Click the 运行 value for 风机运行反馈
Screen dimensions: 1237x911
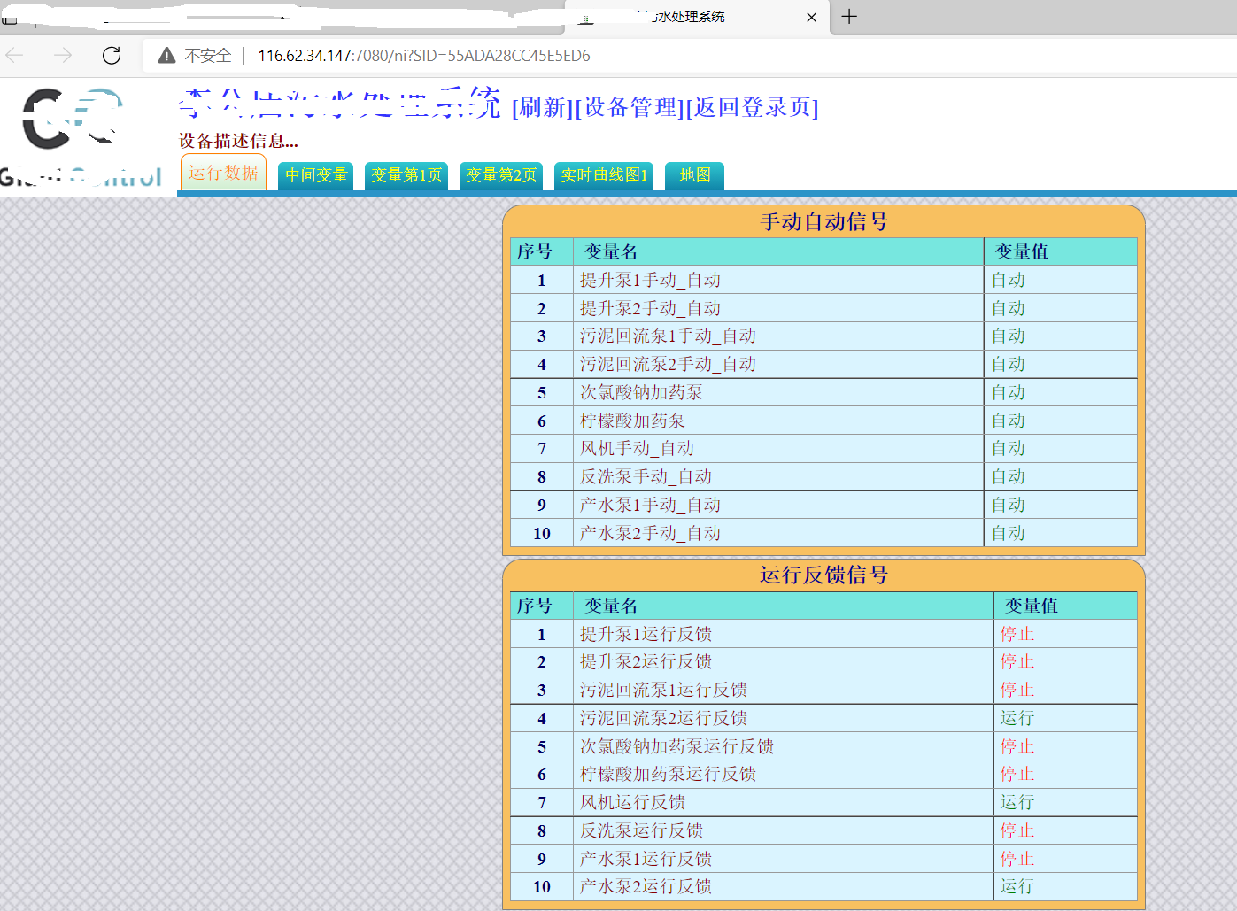pos(1017,802)
